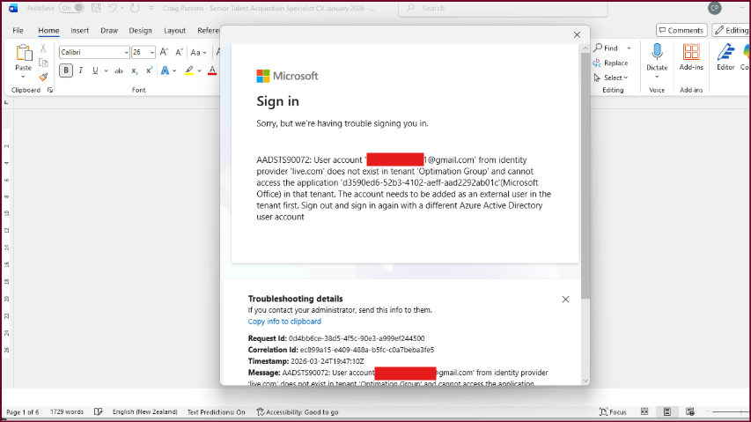
Task: Open the font size 26 dropdown
Action: click(x=151, y=52)
